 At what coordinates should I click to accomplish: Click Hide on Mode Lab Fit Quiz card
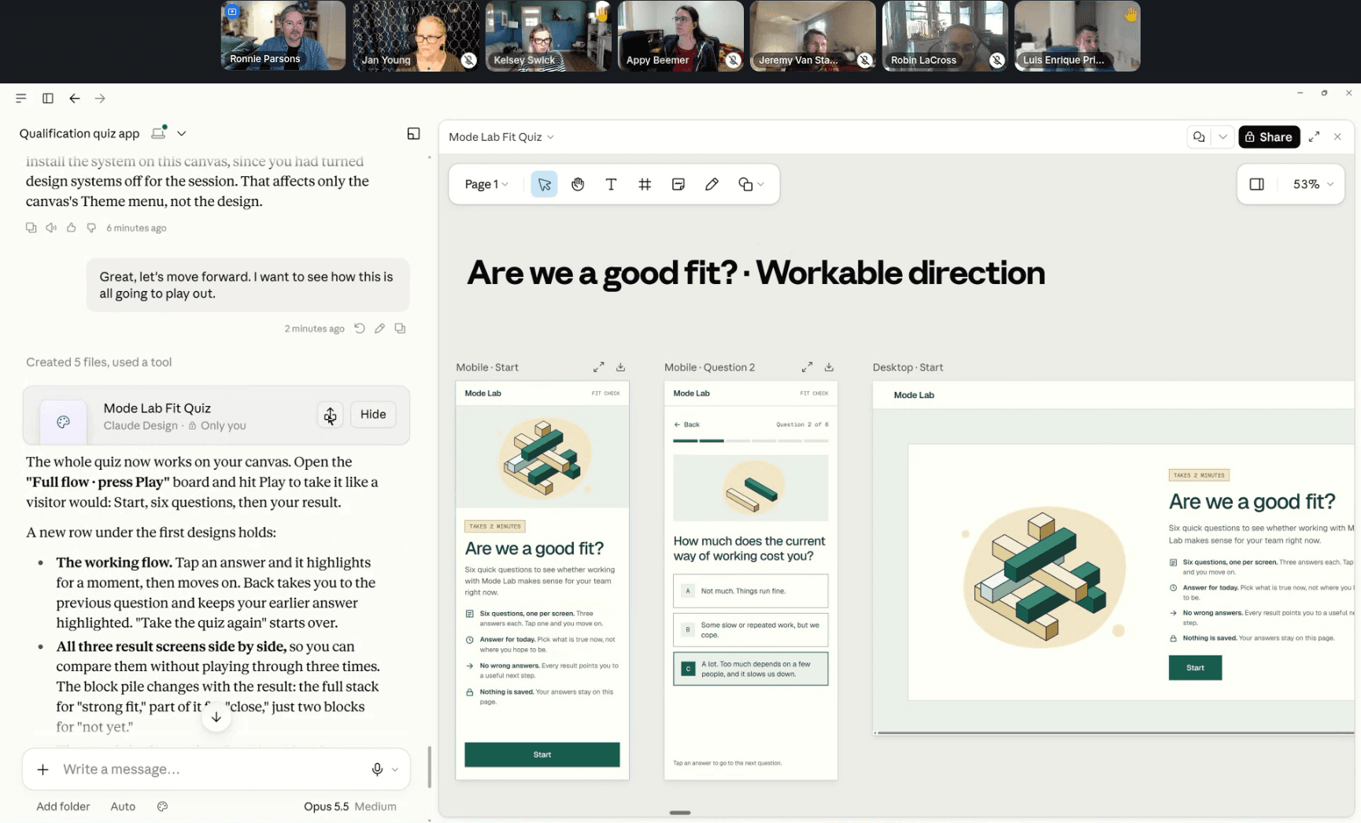[373, 415]
